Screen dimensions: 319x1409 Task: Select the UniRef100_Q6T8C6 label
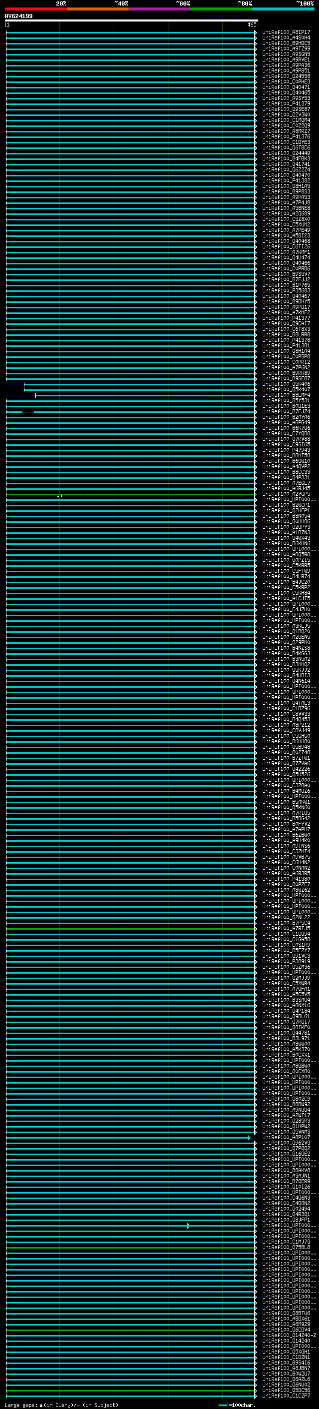[x=286, y=148]
